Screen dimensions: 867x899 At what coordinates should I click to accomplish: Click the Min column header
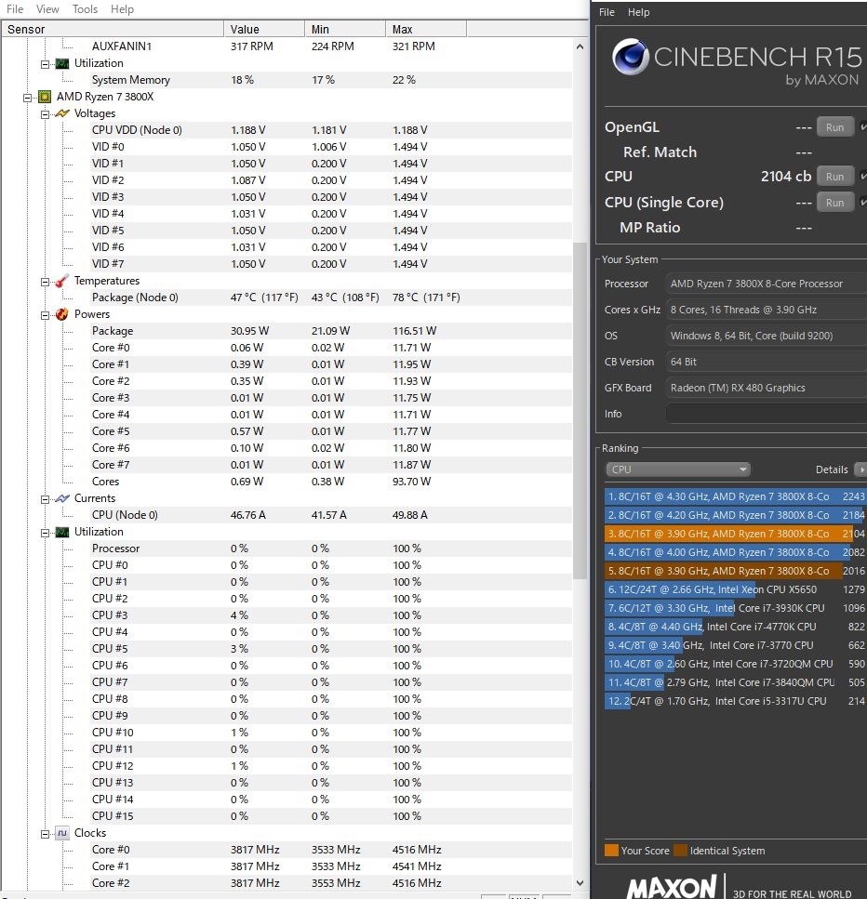[345, 29]
